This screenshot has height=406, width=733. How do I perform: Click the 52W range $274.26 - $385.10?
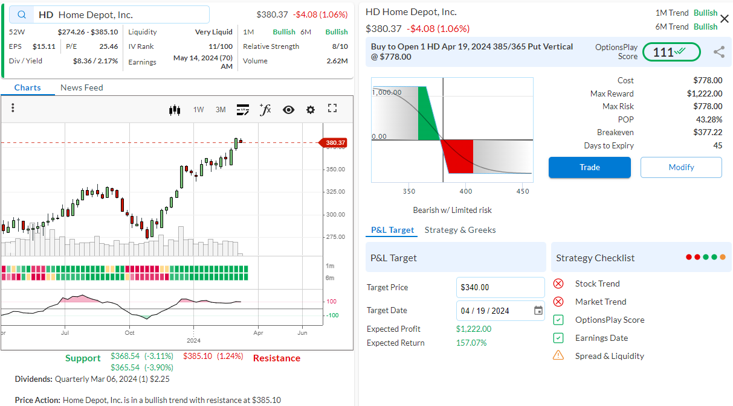click(x=88, y=32)
